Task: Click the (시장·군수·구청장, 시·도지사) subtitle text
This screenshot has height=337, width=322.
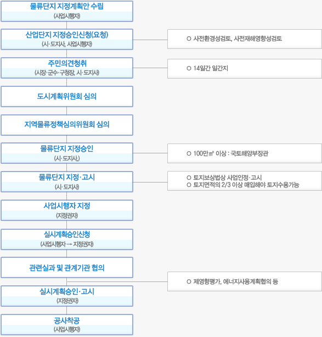Action: click(67, 73)
